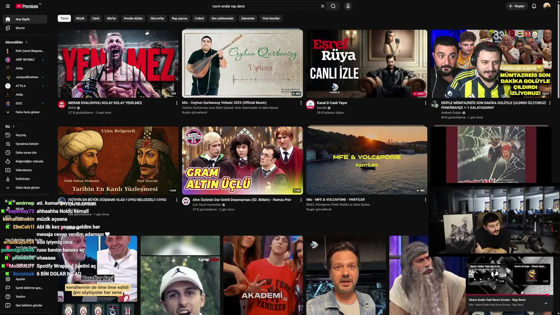The width and height of the screenshot is (560, 315).
Task: Open options menu for Ceyhun Qurbansoy mix
Action: click(x=301, y=103)
